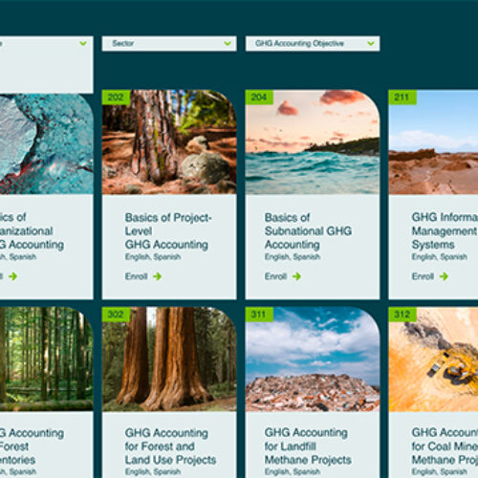
Task: Click 'English, Spanish' under Coal Mine Methane Projects
Action: click(x=440, y=471)
